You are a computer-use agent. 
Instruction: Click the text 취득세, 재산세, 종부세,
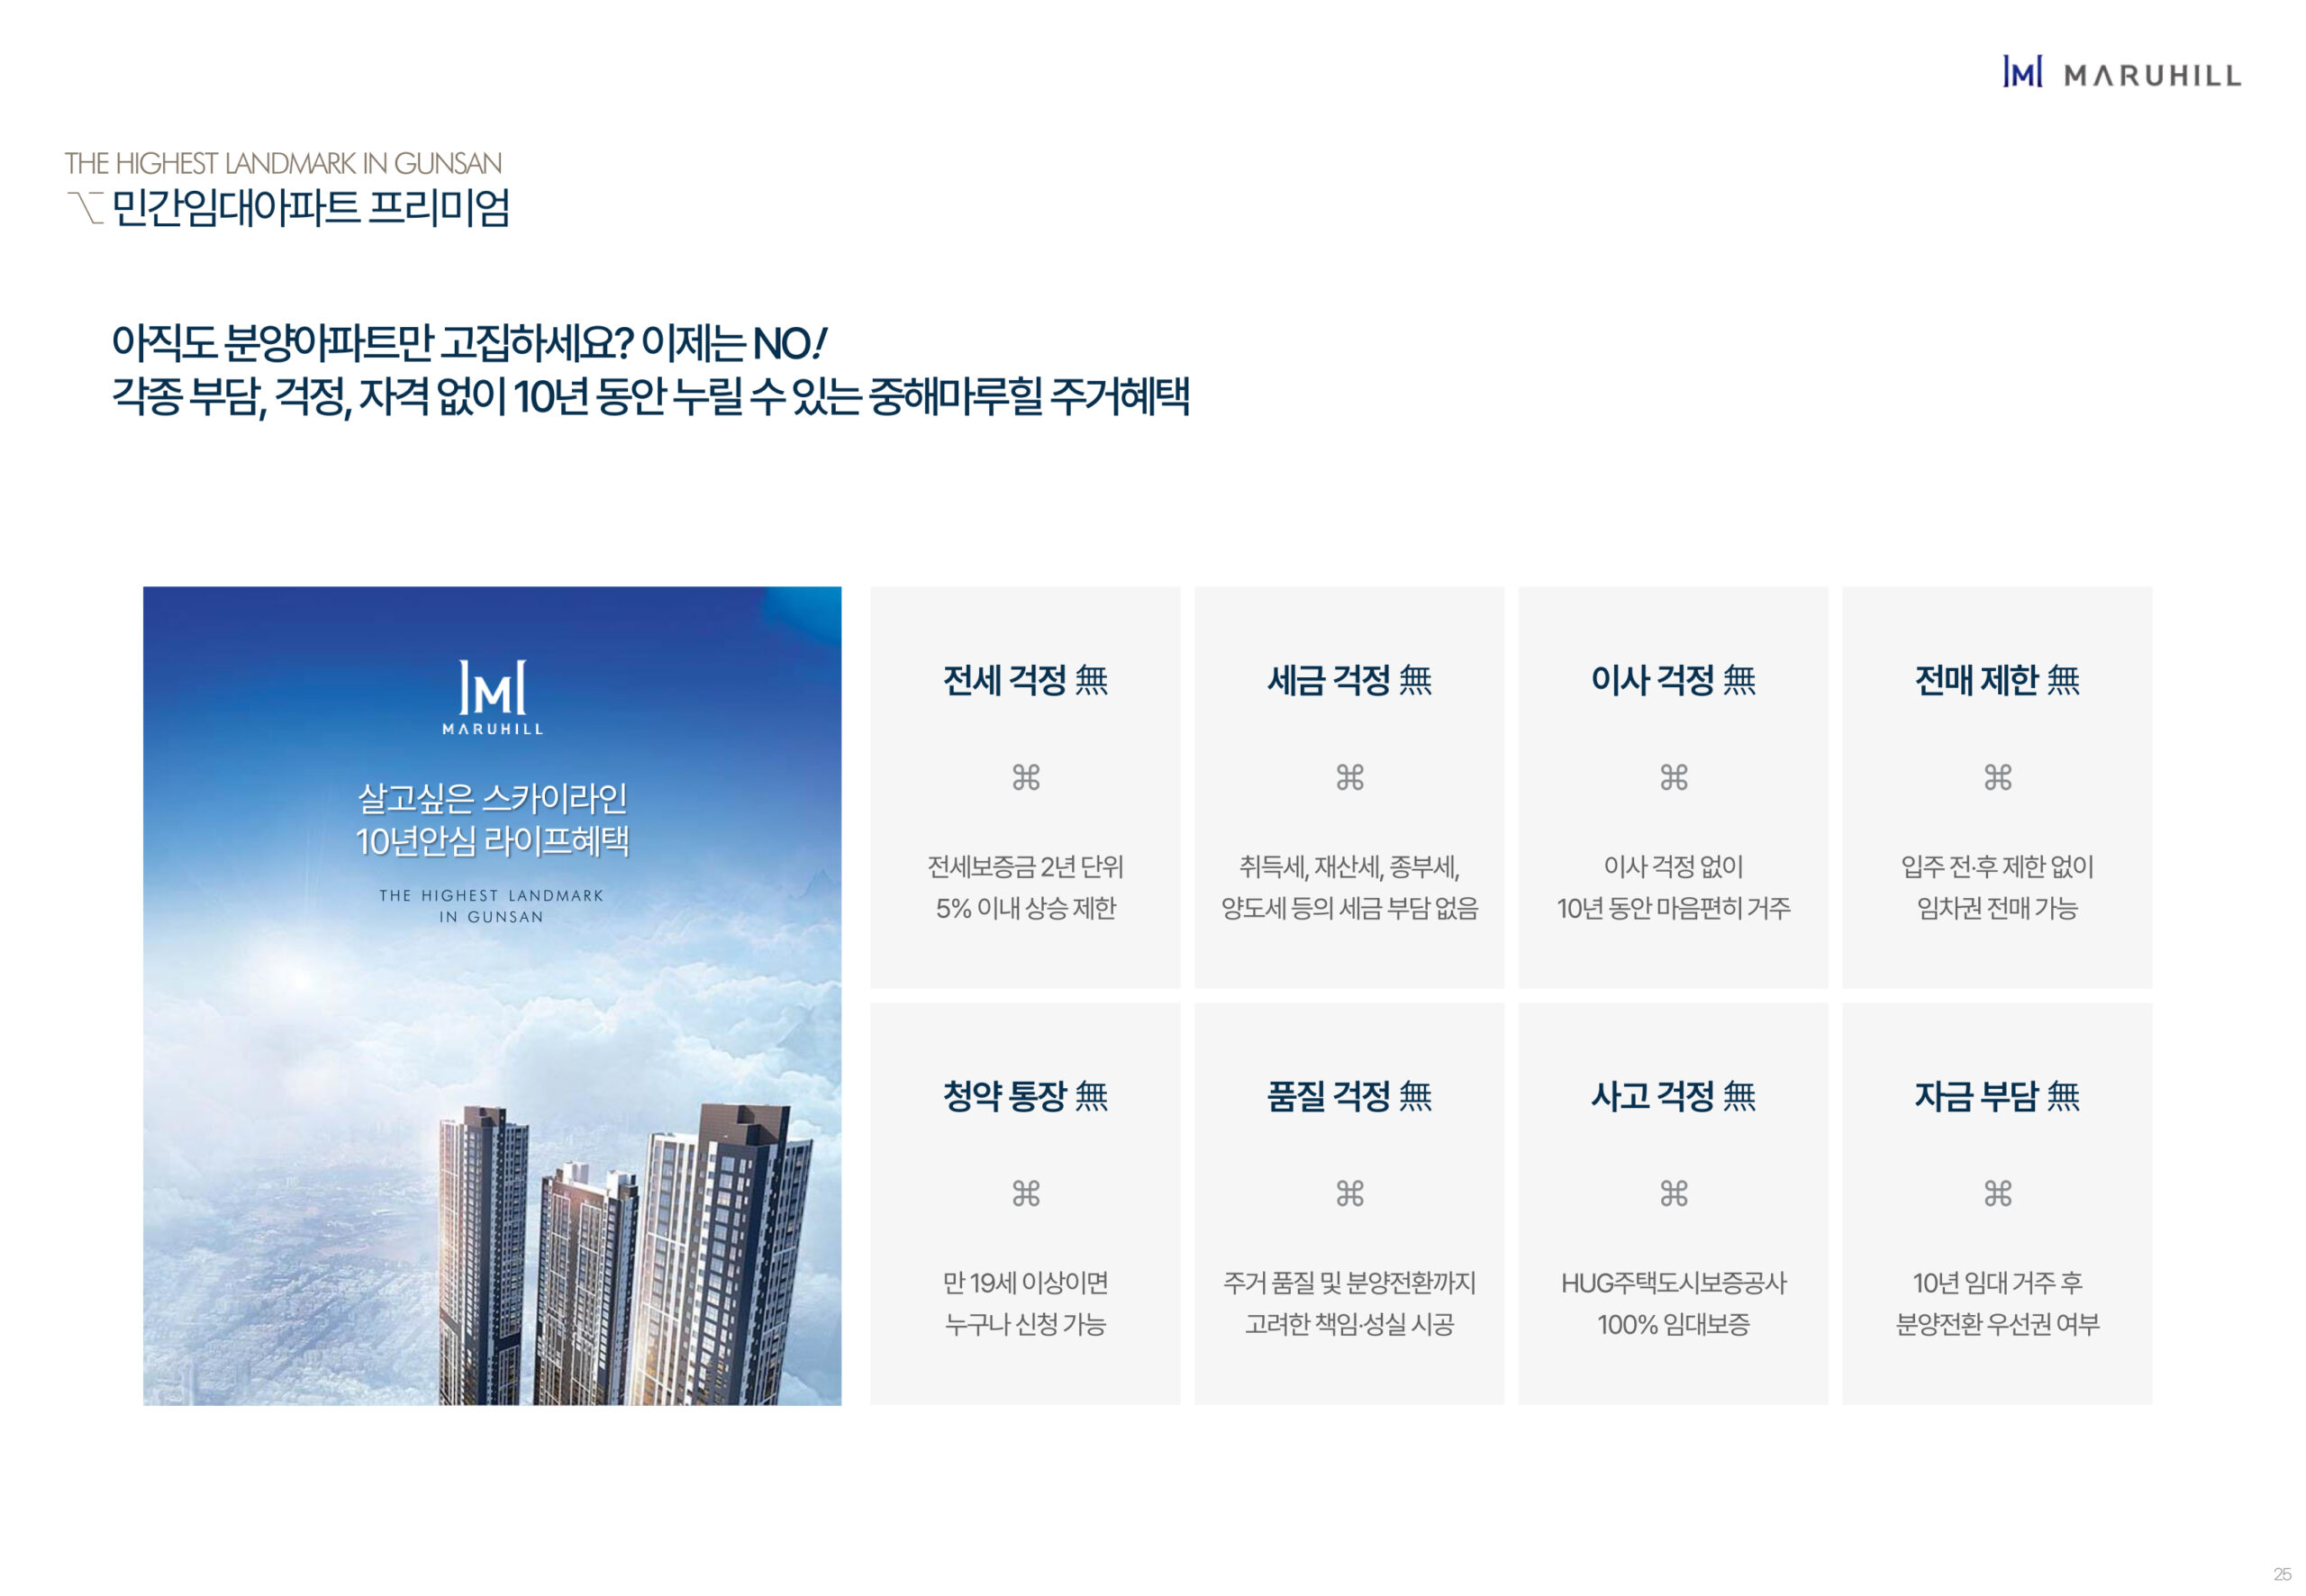tap(1349, 866)
